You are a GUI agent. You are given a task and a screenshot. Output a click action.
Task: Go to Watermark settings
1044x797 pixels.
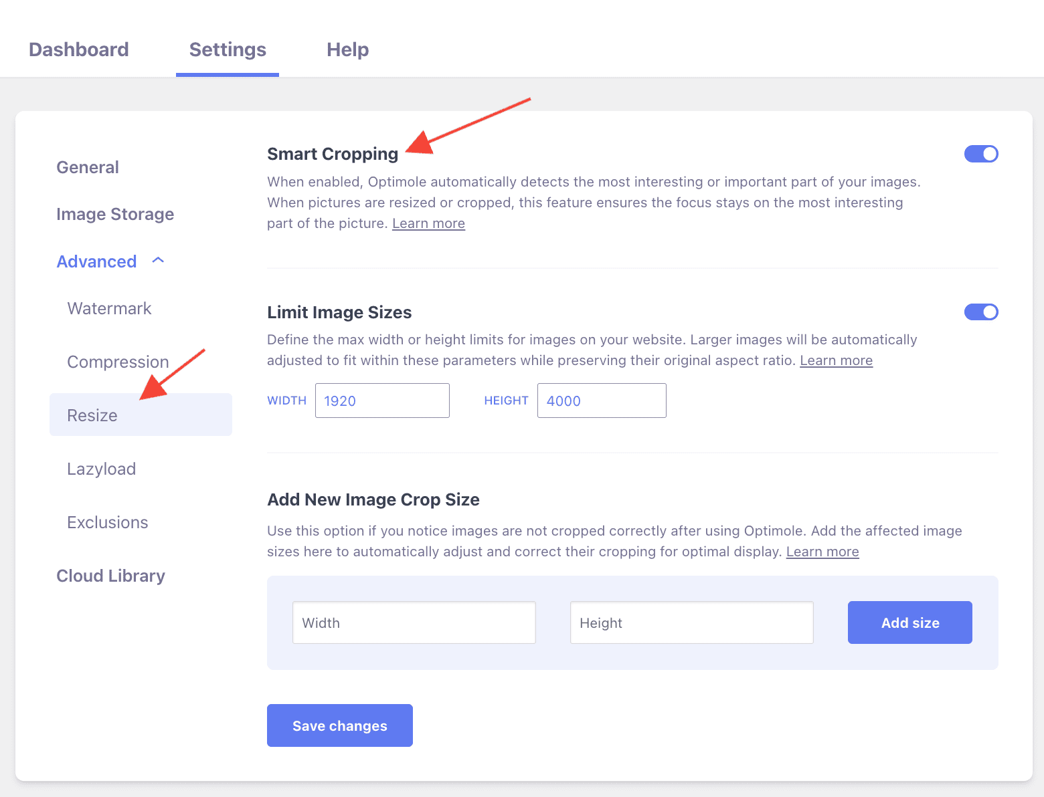[109, 308]
